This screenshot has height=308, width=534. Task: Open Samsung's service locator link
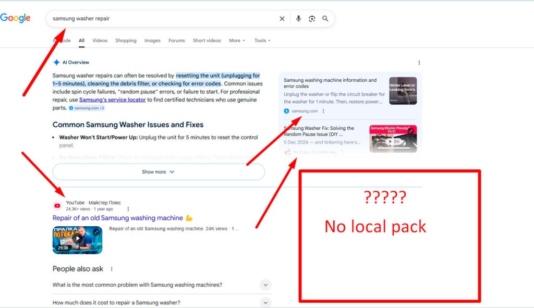coord(112,100)
